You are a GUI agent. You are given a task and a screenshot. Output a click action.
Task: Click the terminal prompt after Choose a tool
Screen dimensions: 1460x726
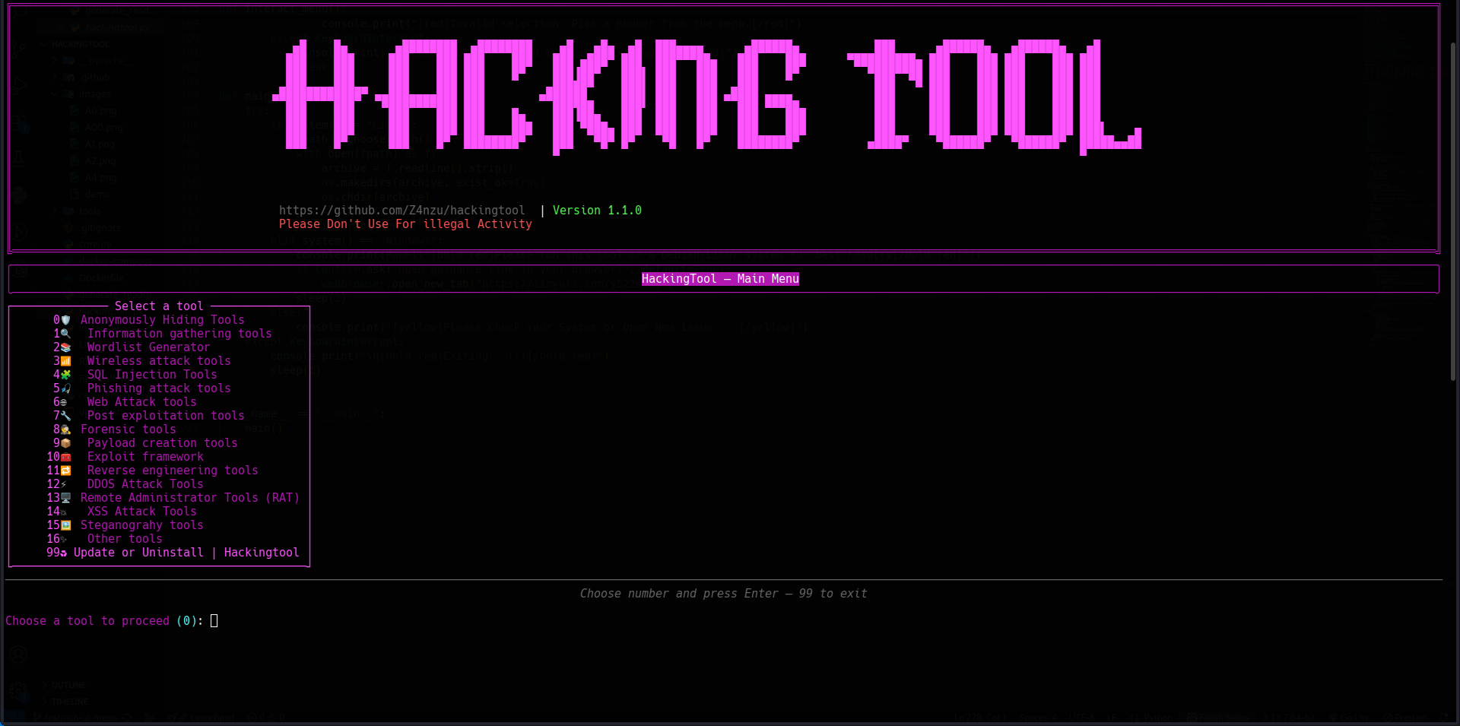pyautogui.click(x=213, y=621)
